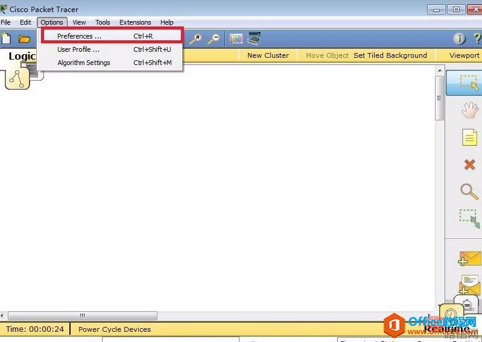Click the horizontal scrollbar left arrow

(x=2, y=316)
